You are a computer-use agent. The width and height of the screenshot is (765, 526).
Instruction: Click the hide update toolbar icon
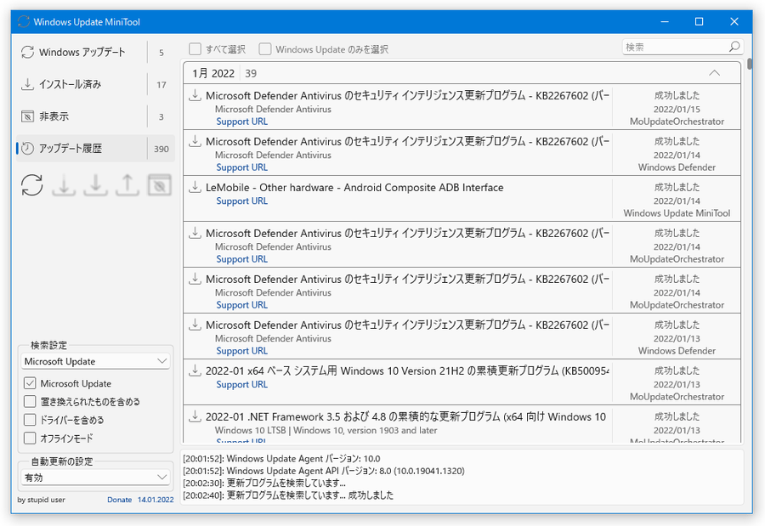(x=160, y=185)
